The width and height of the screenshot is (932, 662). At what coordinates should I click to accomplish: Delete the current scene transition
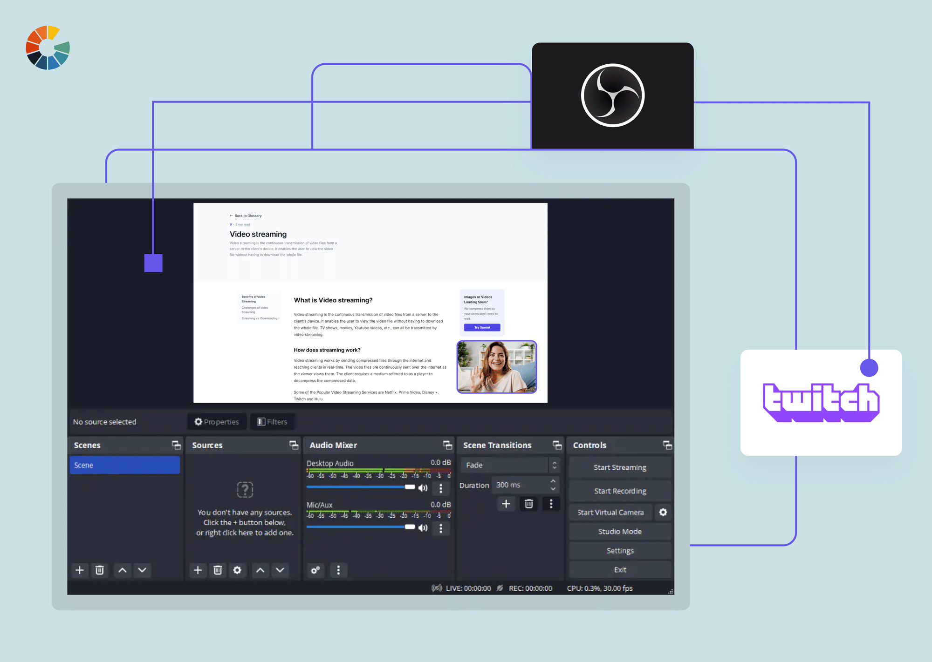[528, 504]
